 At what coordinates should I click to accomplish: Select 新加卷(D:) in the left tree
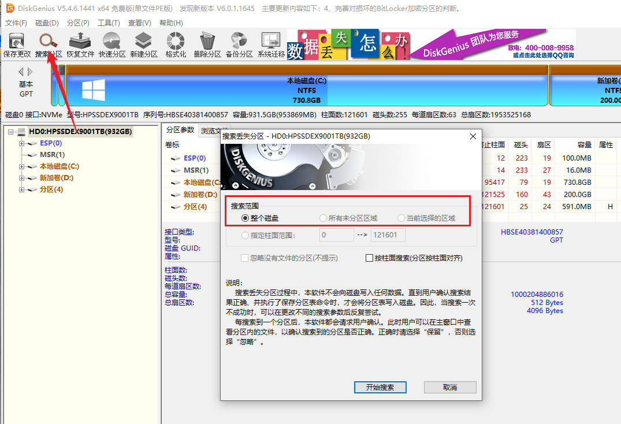pos(56,178)
